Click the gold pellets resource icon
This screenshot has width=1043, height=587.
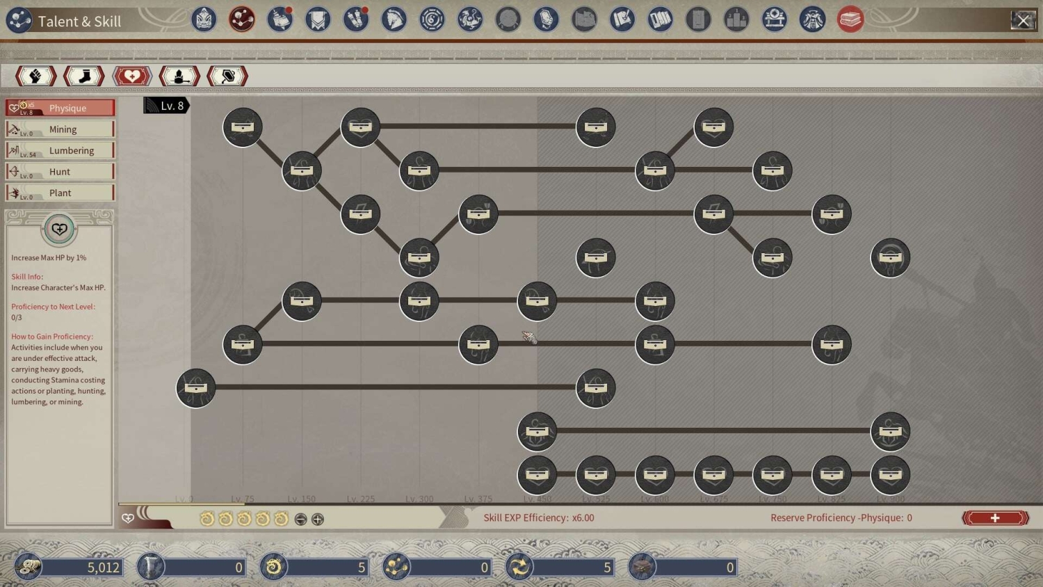coord(396,567)
